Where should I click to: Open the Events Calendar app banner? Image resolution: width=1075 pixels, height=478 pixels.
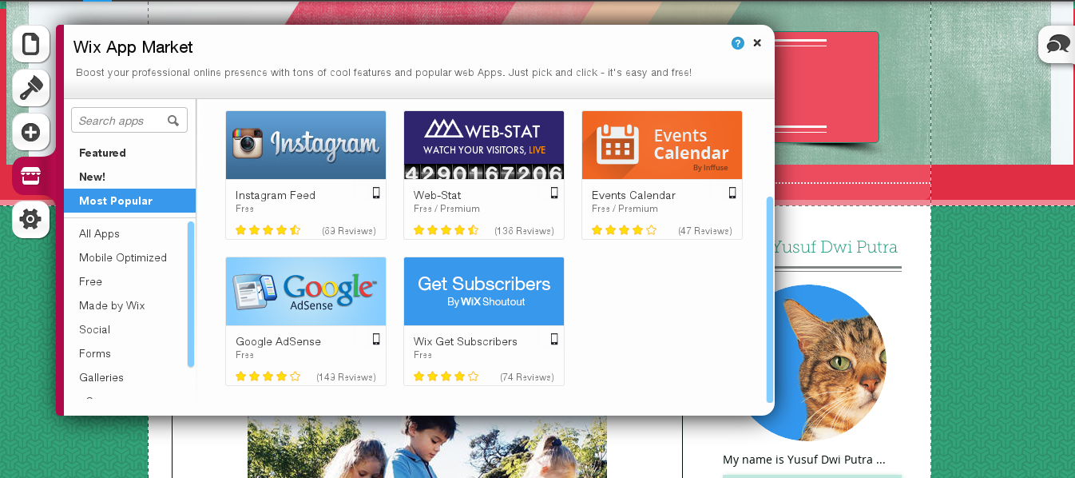[x=662, y=145]
